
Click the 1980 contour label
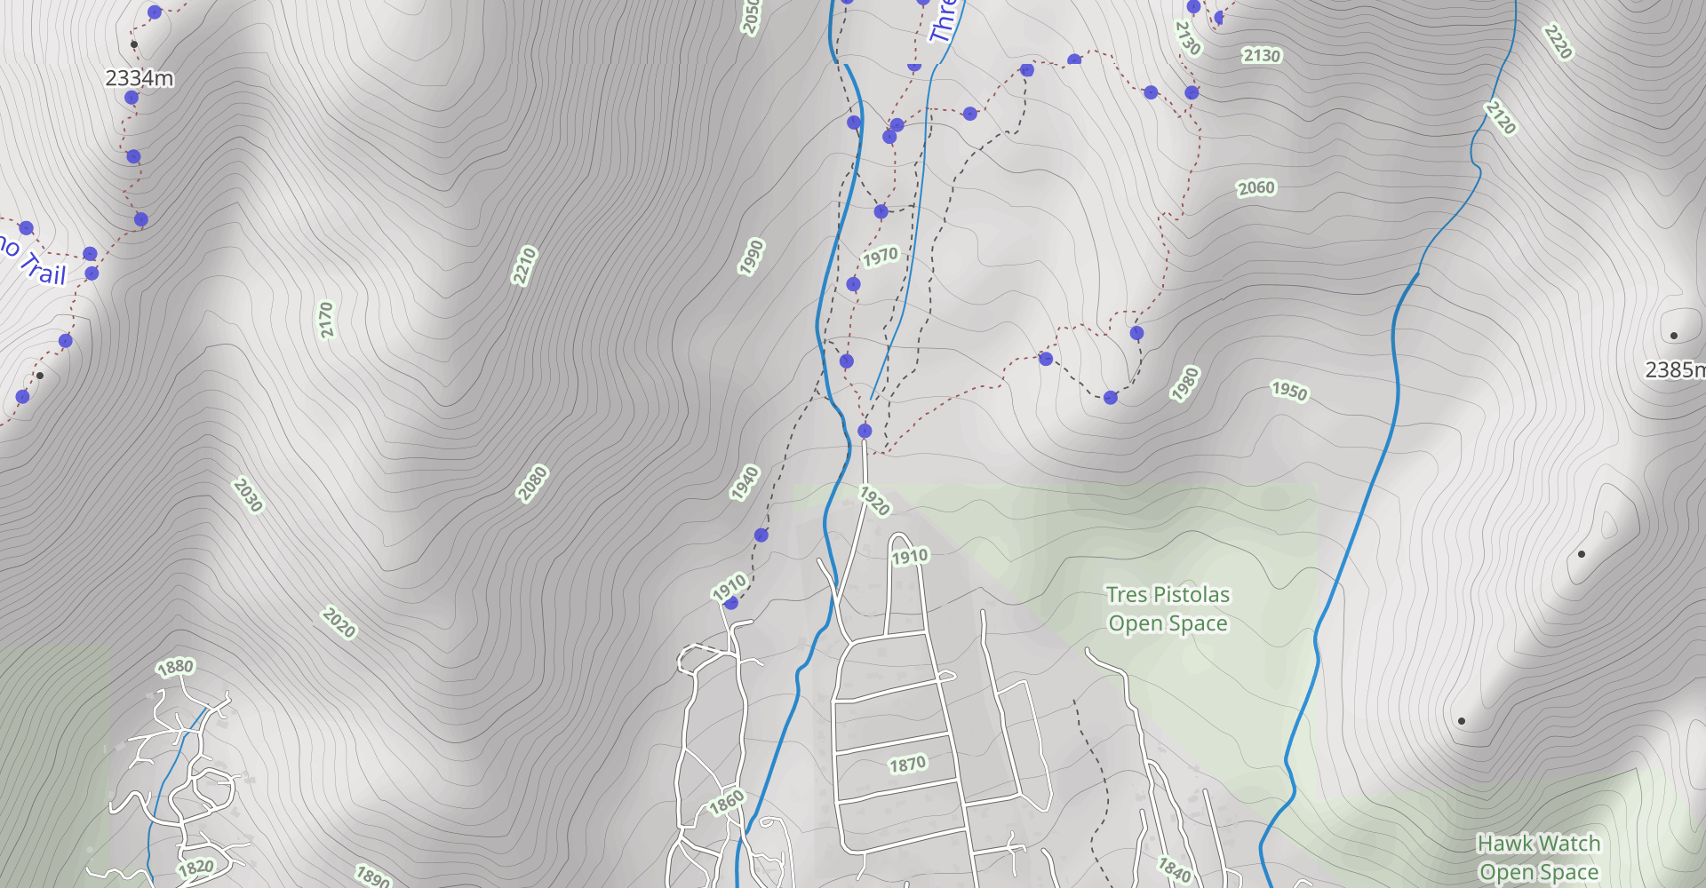(1185, 384)
